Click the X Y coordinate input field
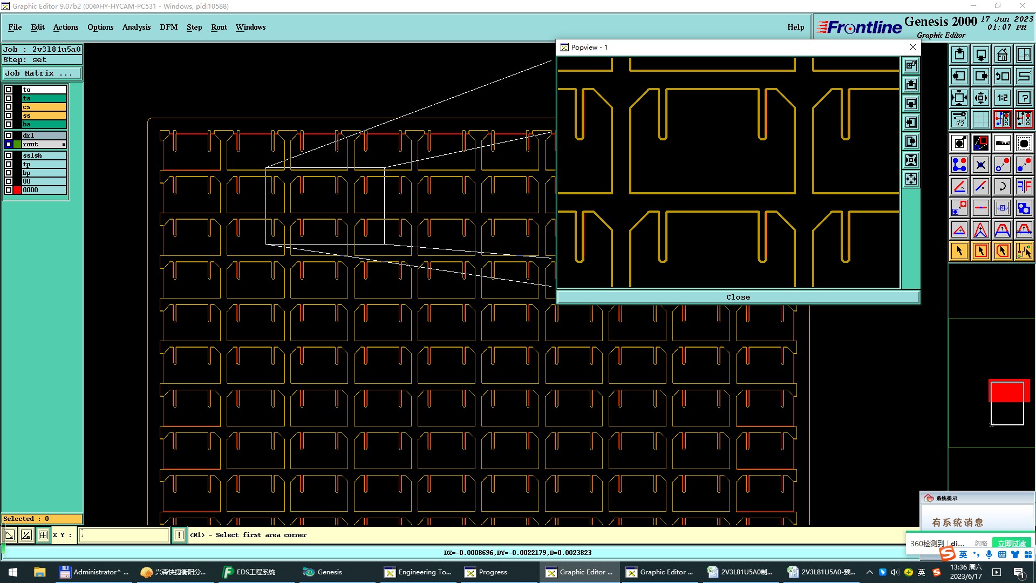 tap(124, 535)
